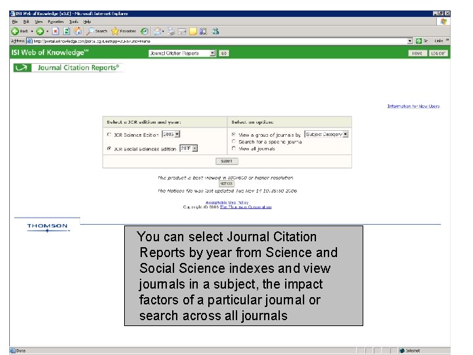Click the Links toolbar label
Screen dimensions: 473x355
[439, 41]
